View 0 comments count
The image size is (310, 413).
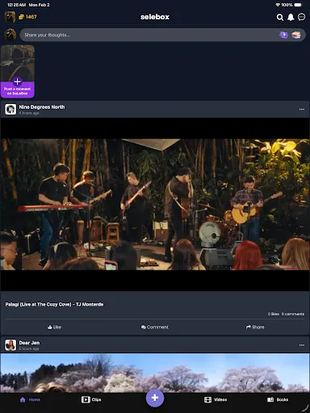[293, 314]
